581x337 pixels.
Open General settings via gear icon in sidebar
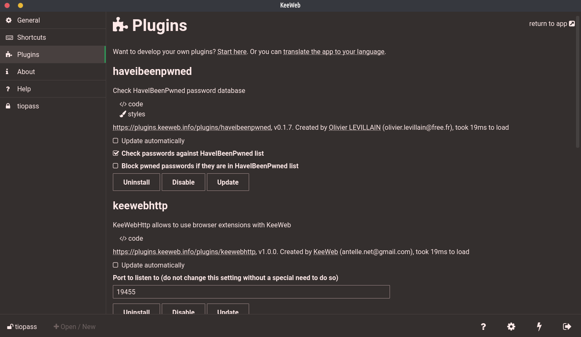(8, 20)
